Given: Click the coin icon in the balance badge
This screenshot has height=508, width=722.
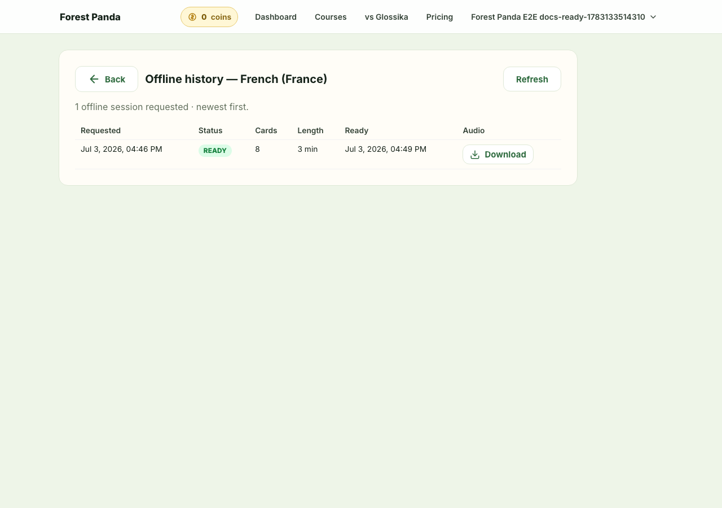Looking at the screenshot, I should [192, 17].
